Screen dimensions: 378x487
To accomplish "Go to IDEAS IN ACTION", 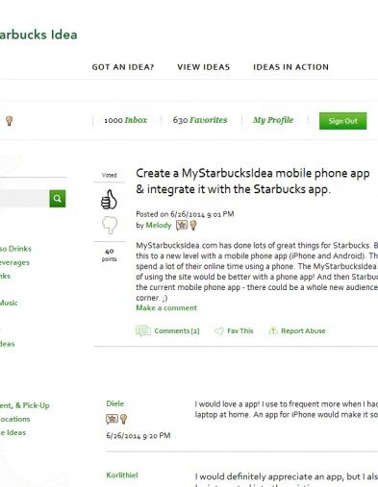I will (290, 67).
